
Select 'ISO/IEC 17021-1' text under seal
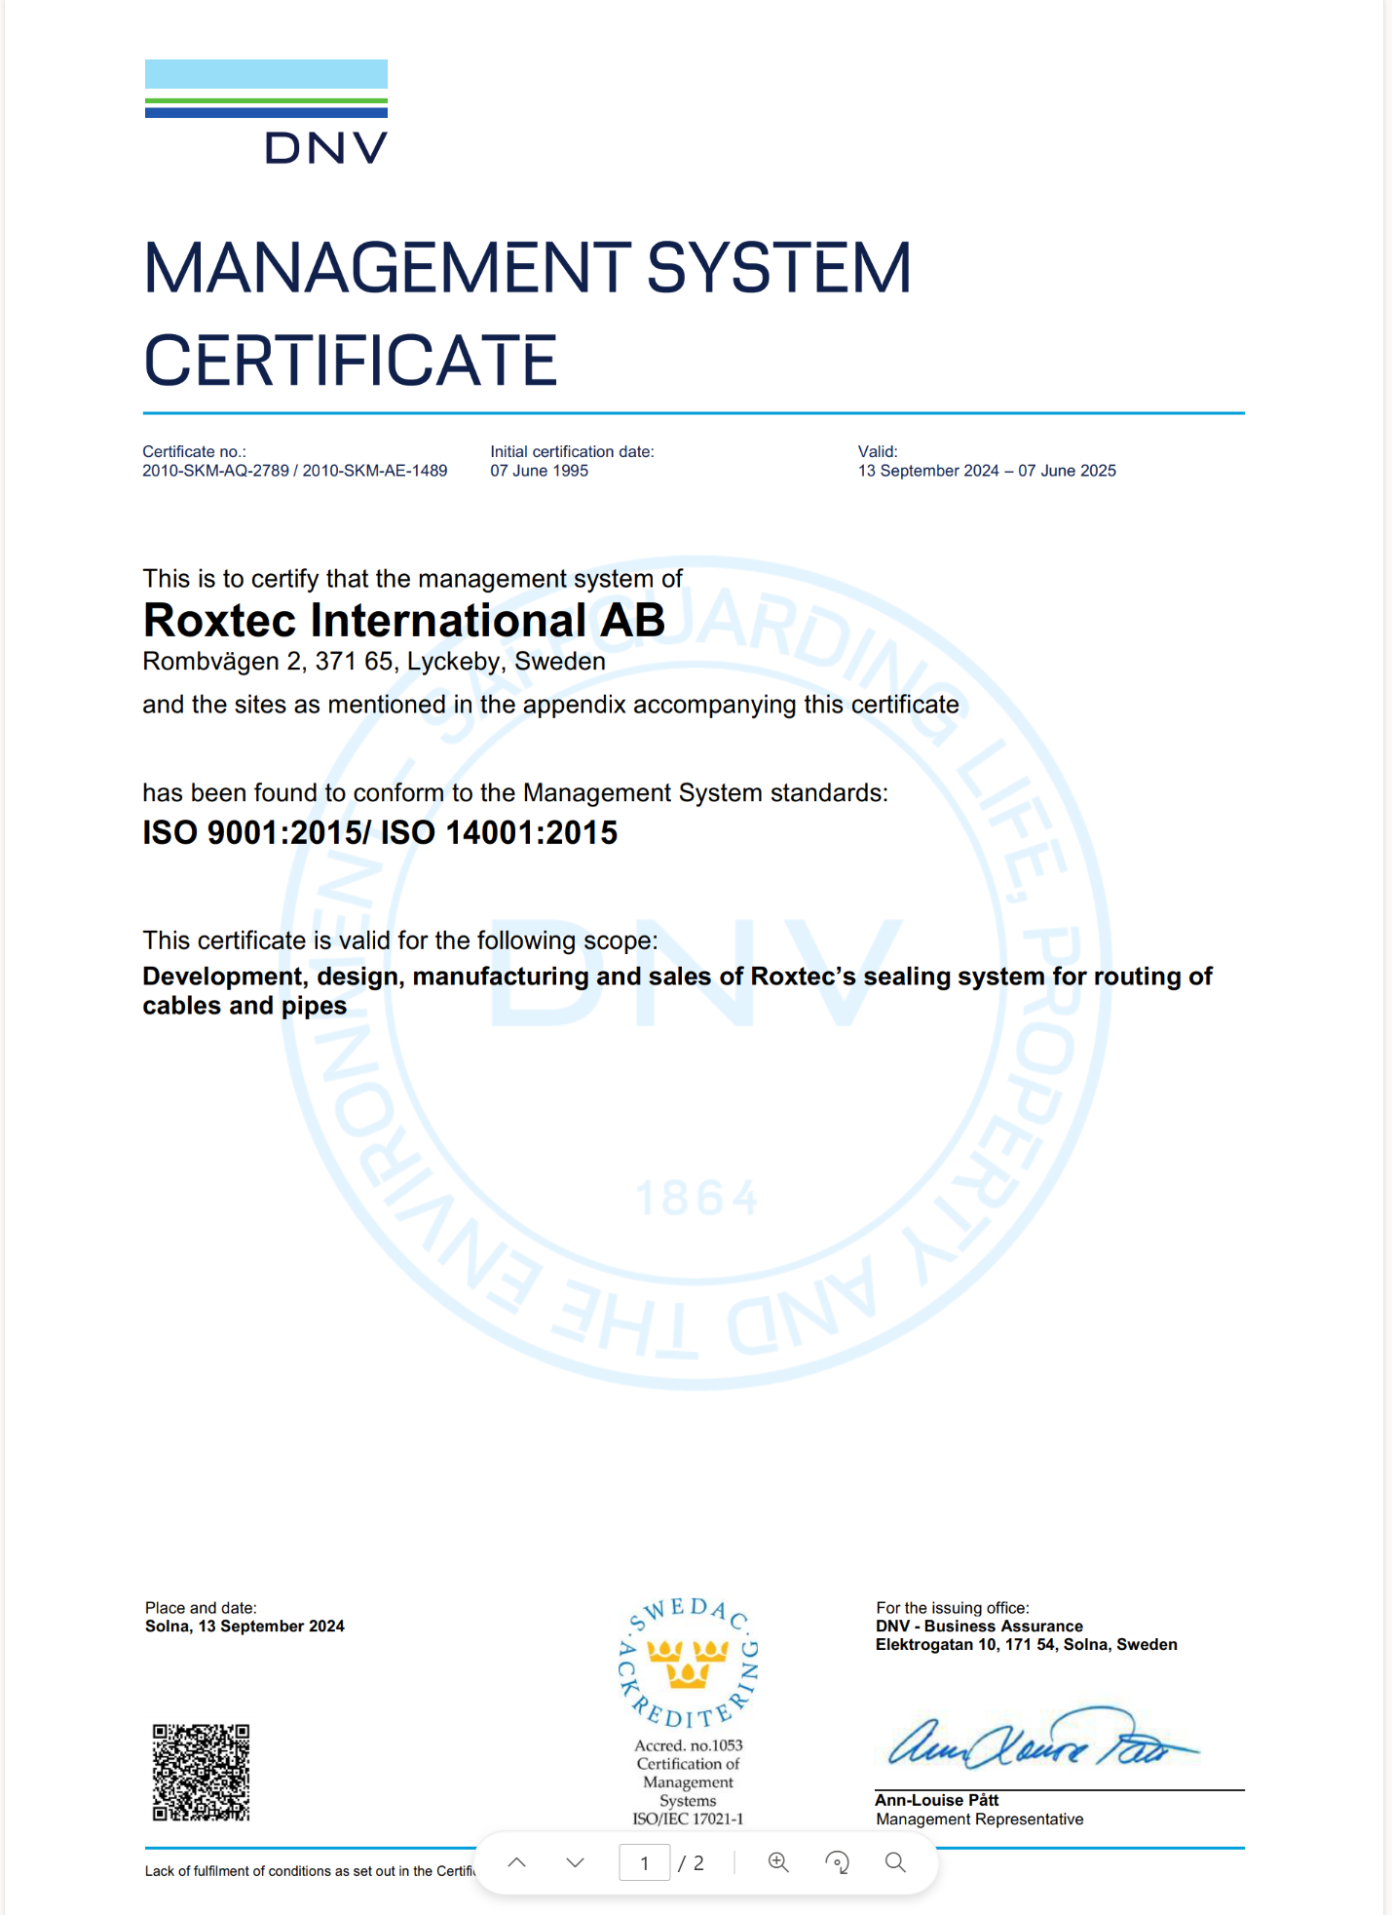click(688, 1819)
